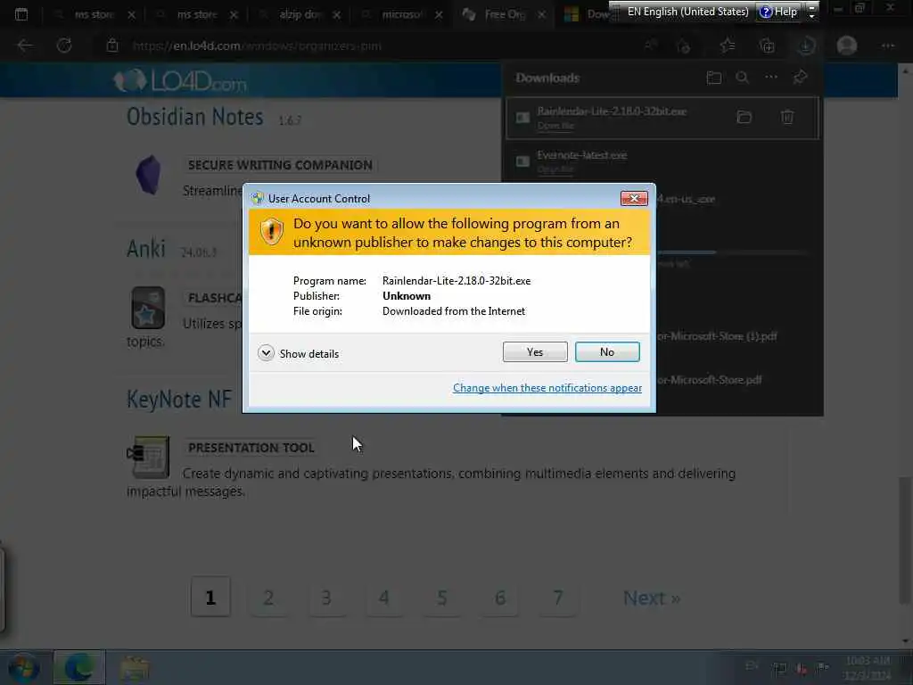Switch to alzip tab
913x685 pixels.
[x=299, y=14]
